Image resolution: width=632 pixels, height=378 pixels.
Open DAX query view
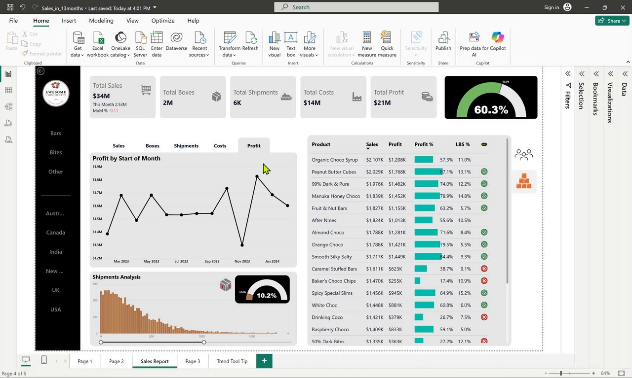tap(8, 123)
